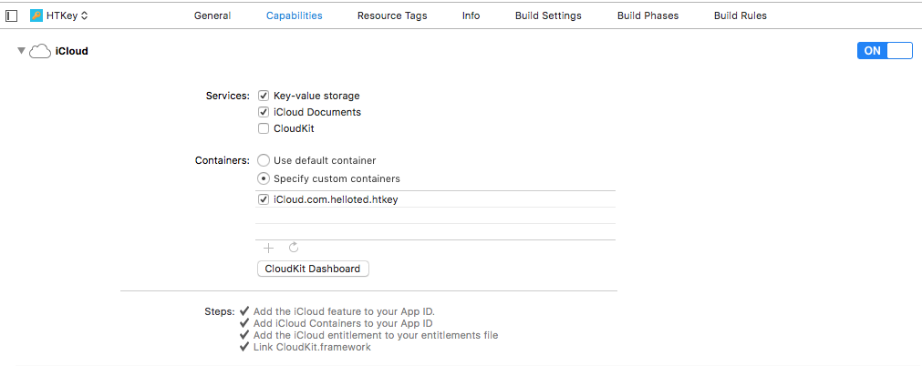Uncheck iCloud Documents service
Screen dimensions: 922x366
coord(264,112)
